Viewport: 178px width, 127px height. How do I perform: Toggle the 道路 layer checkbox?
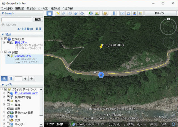(x=8, y=108)
